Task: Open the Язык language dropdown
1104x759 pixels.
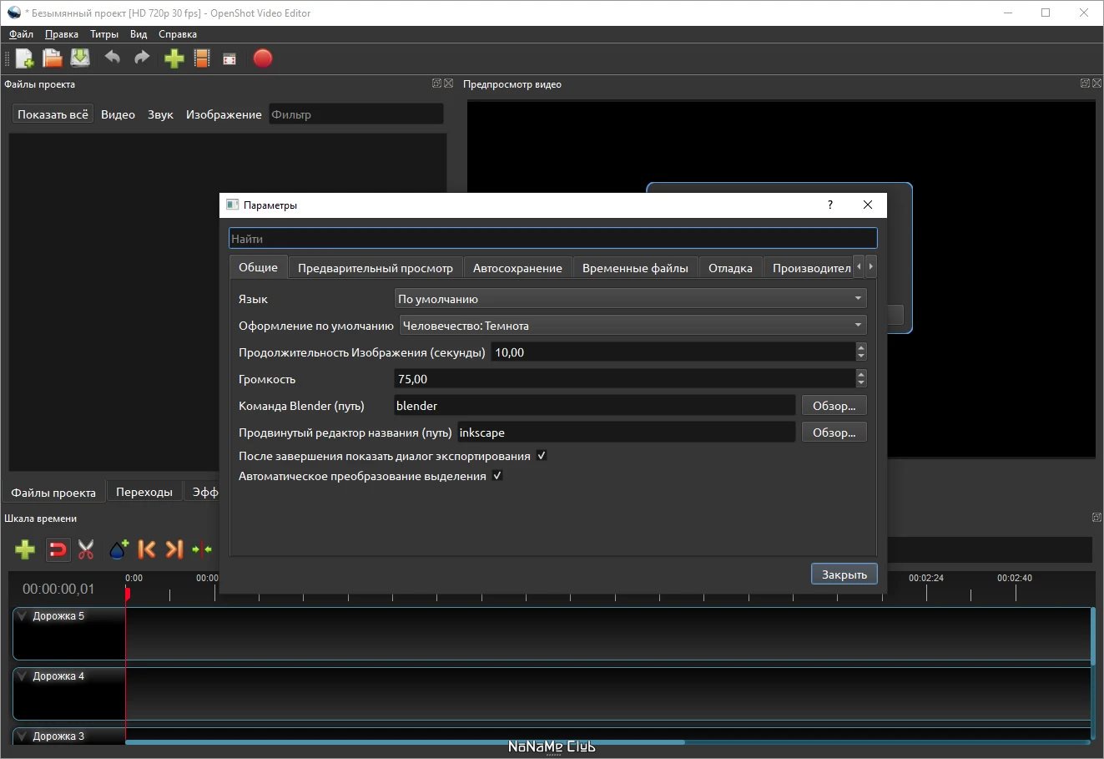Action: [x=630, y=299]
